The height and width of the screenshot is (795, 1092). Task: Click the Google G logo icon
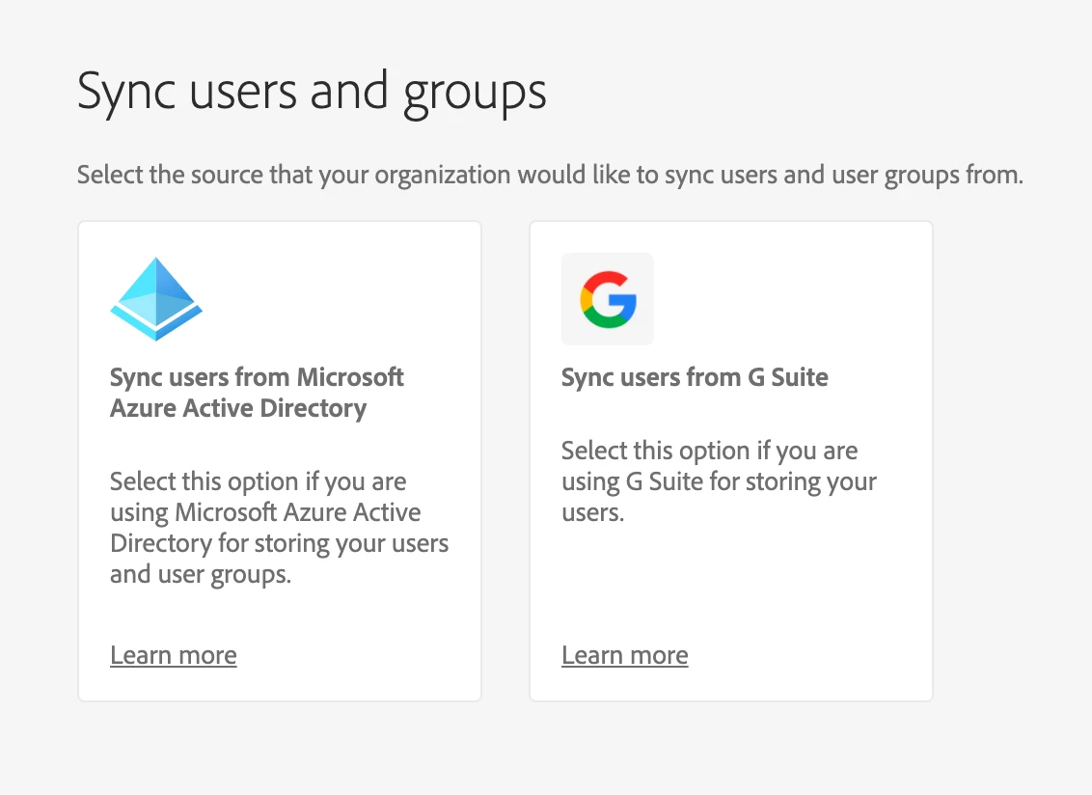point(608,299)
